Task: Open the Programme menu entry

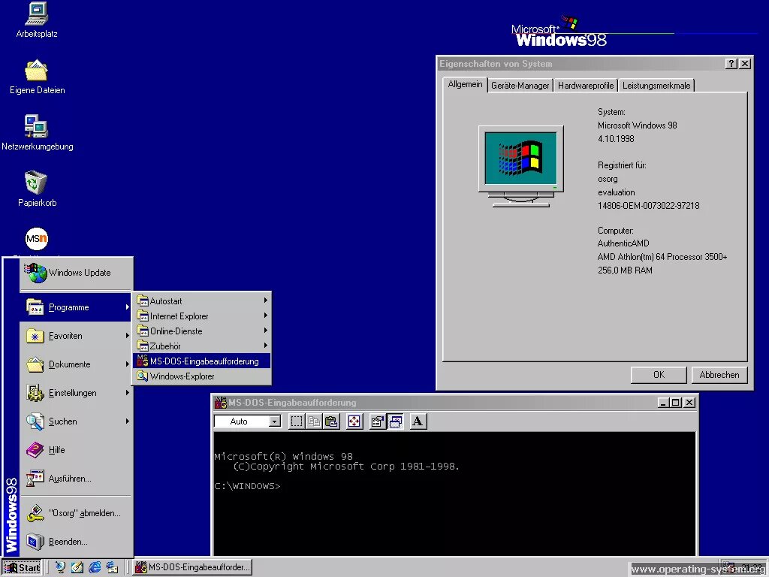Action: click(x=76, y=307)
